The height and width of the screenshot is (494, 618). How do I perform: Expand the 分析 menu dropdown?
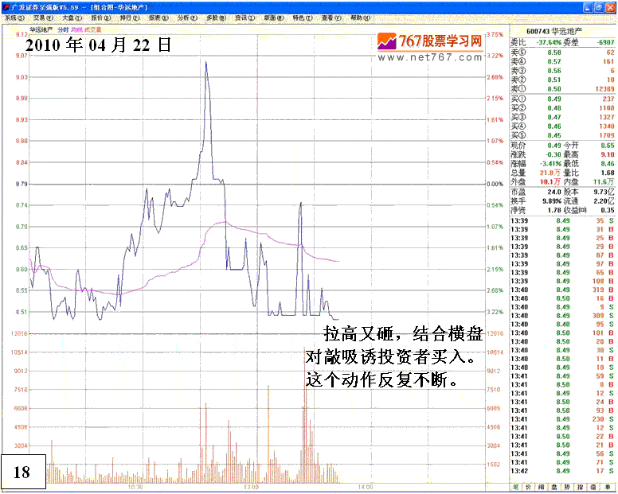tap(187, 17)
